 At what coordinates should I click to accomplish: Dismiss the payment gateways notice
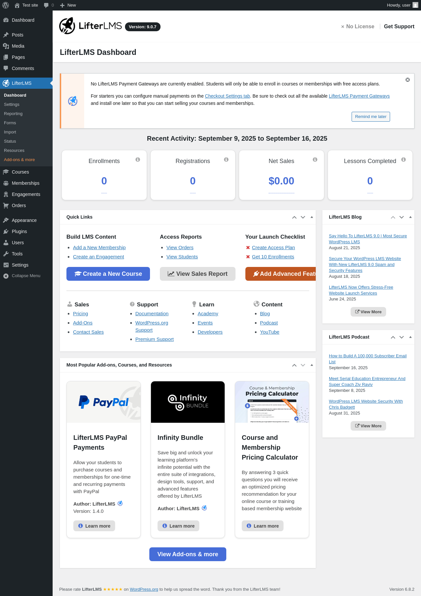point(408,80)
